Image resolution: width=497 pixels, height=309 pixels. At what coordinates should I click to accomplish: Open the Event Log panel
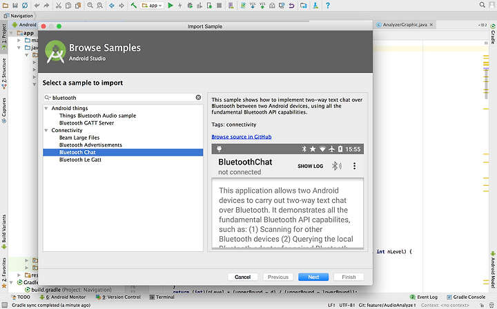423,297
